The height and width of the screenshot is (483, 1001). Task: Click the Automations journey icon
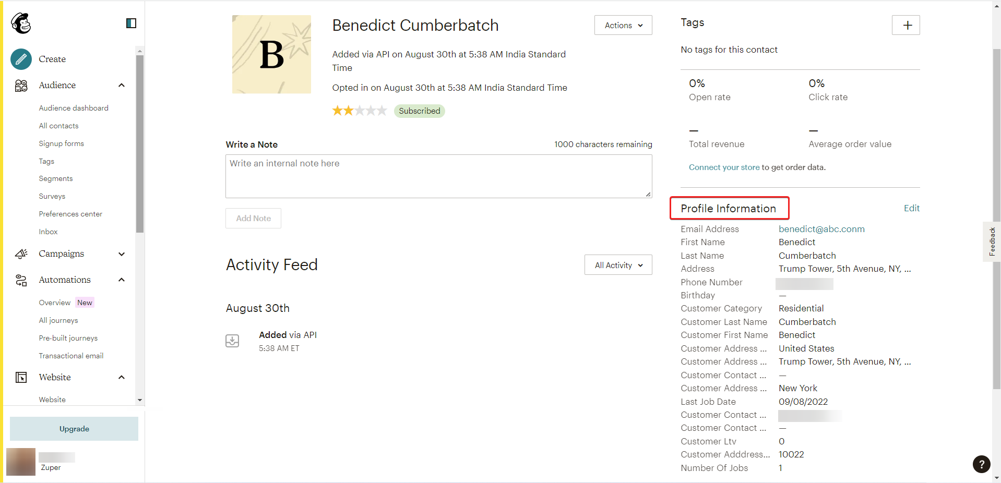21,280
